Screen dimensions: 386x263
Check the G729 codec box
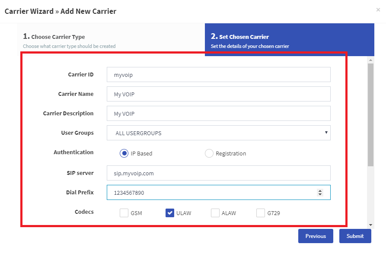[x=261, y=213]
